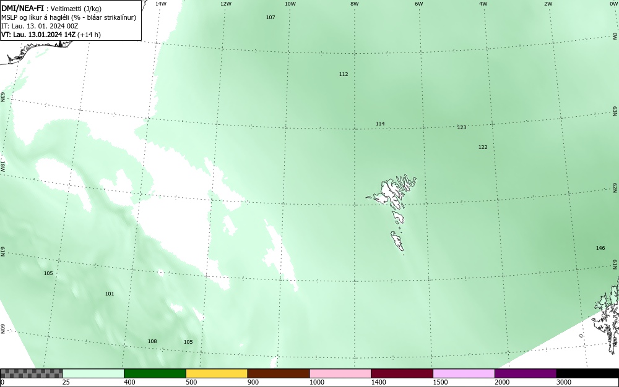Click the pink 1000 legend swatch

(x=340, y=373)
